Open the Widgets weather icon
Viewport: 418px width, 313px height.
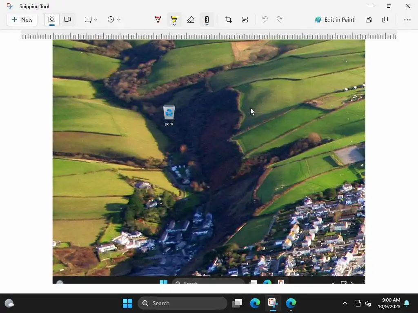point(9,303)
